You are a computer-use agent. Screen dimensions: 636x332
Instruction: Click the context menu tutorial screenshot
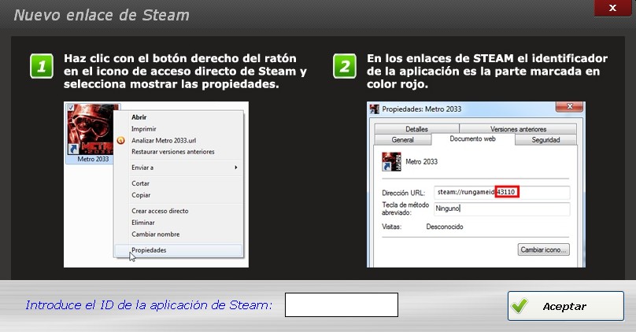156,184
